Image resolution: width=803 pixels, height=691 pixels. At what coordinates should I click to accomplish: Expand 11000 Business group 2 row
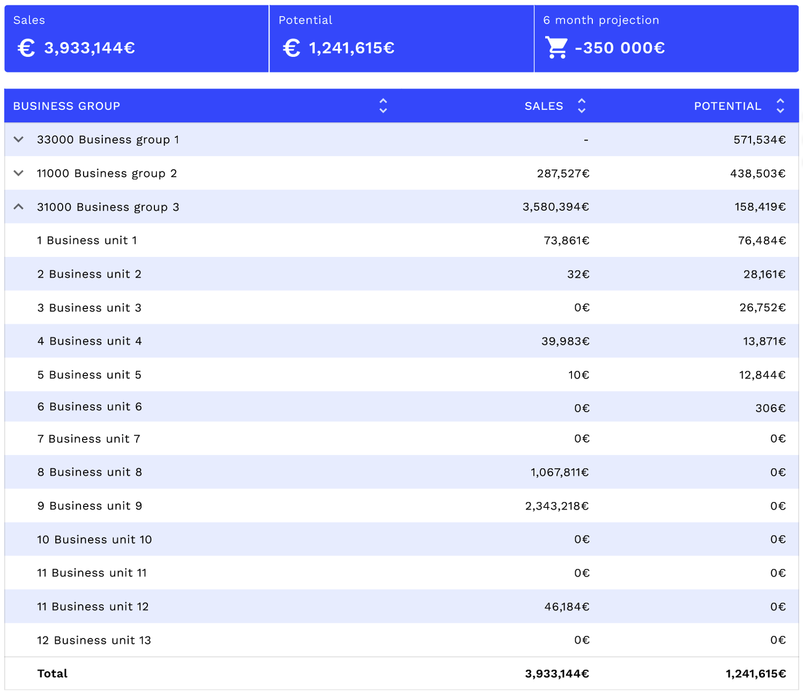point(19,173)
